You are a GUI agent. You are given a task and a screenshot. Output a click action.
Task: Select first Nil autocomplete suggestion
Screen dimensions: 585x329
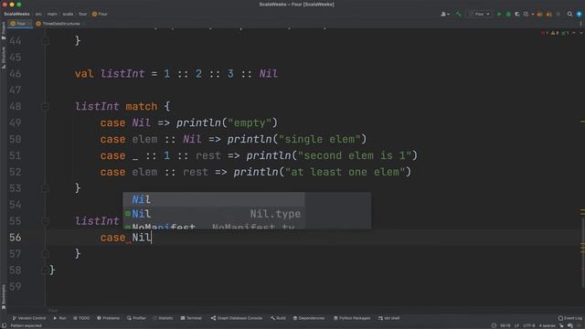[x=214, y=199]
